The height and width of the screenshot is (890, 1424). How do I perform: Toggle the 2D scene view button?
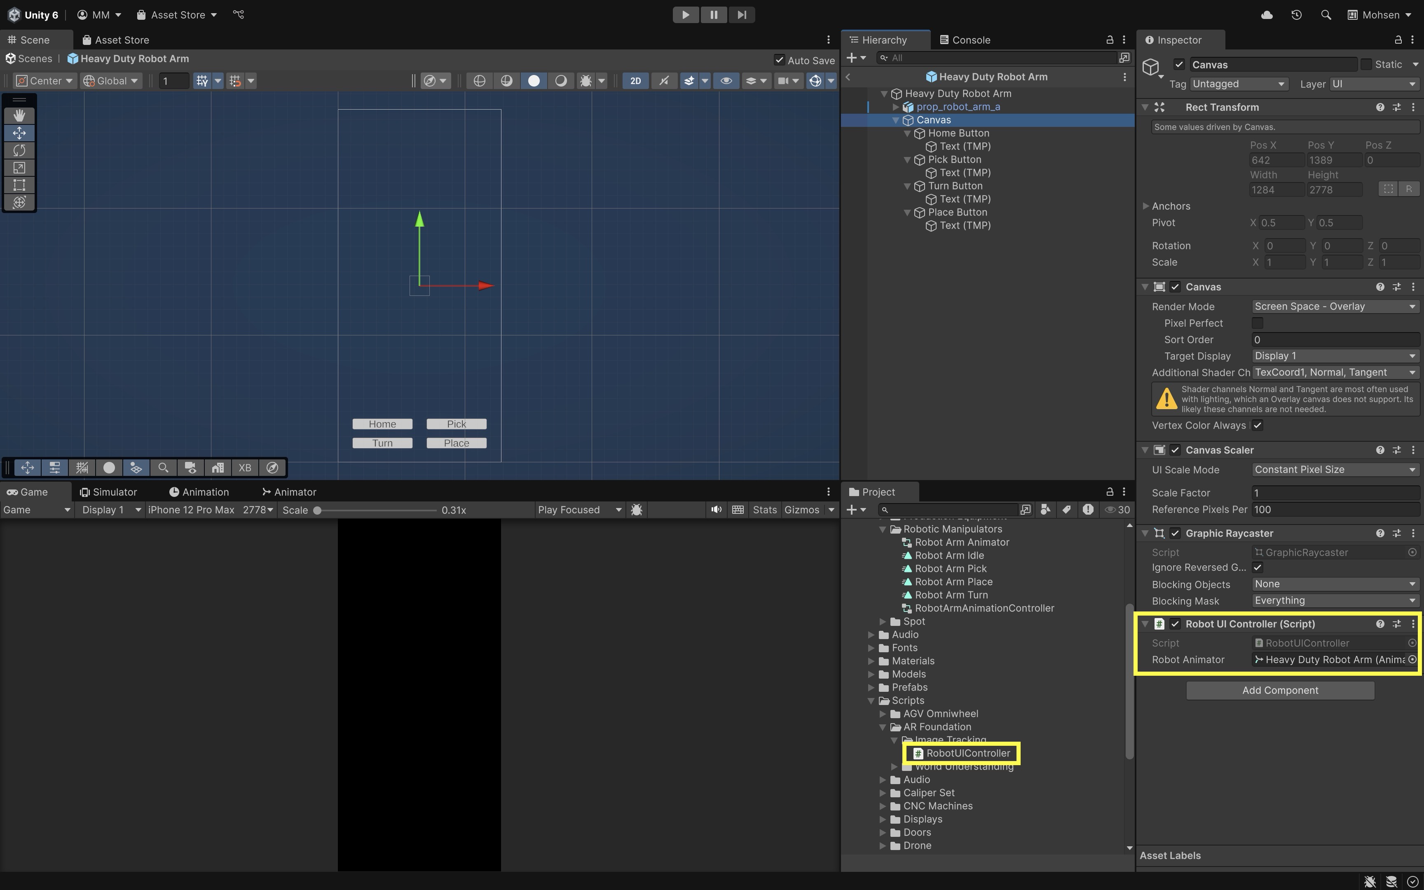click(x=635, y=81)
